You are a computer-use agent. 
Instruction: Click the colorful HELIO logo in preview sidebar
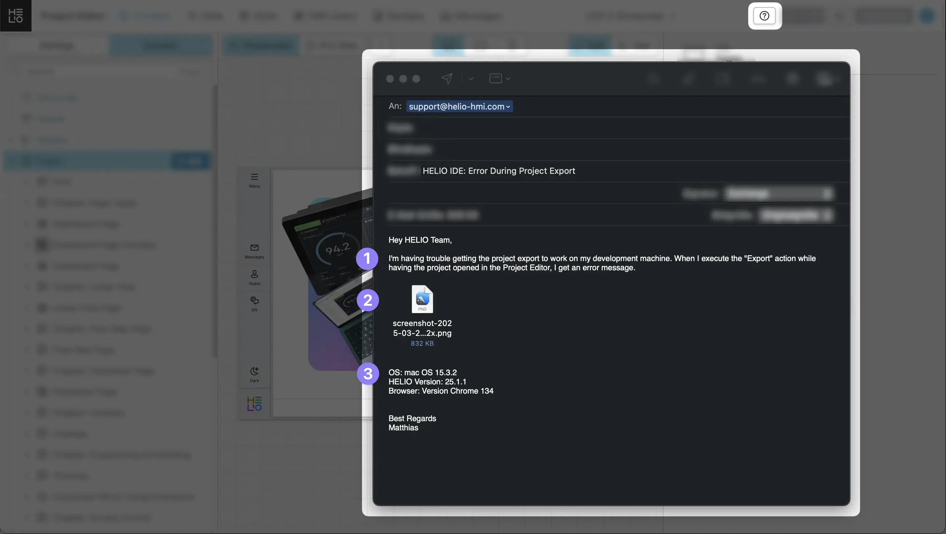point(254,403)
